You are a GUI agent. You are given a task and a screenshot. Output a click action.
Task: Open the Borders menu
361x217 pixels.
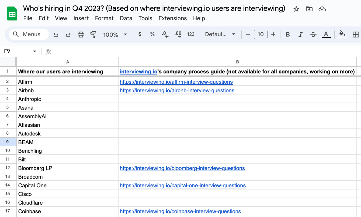coord(356,34)
